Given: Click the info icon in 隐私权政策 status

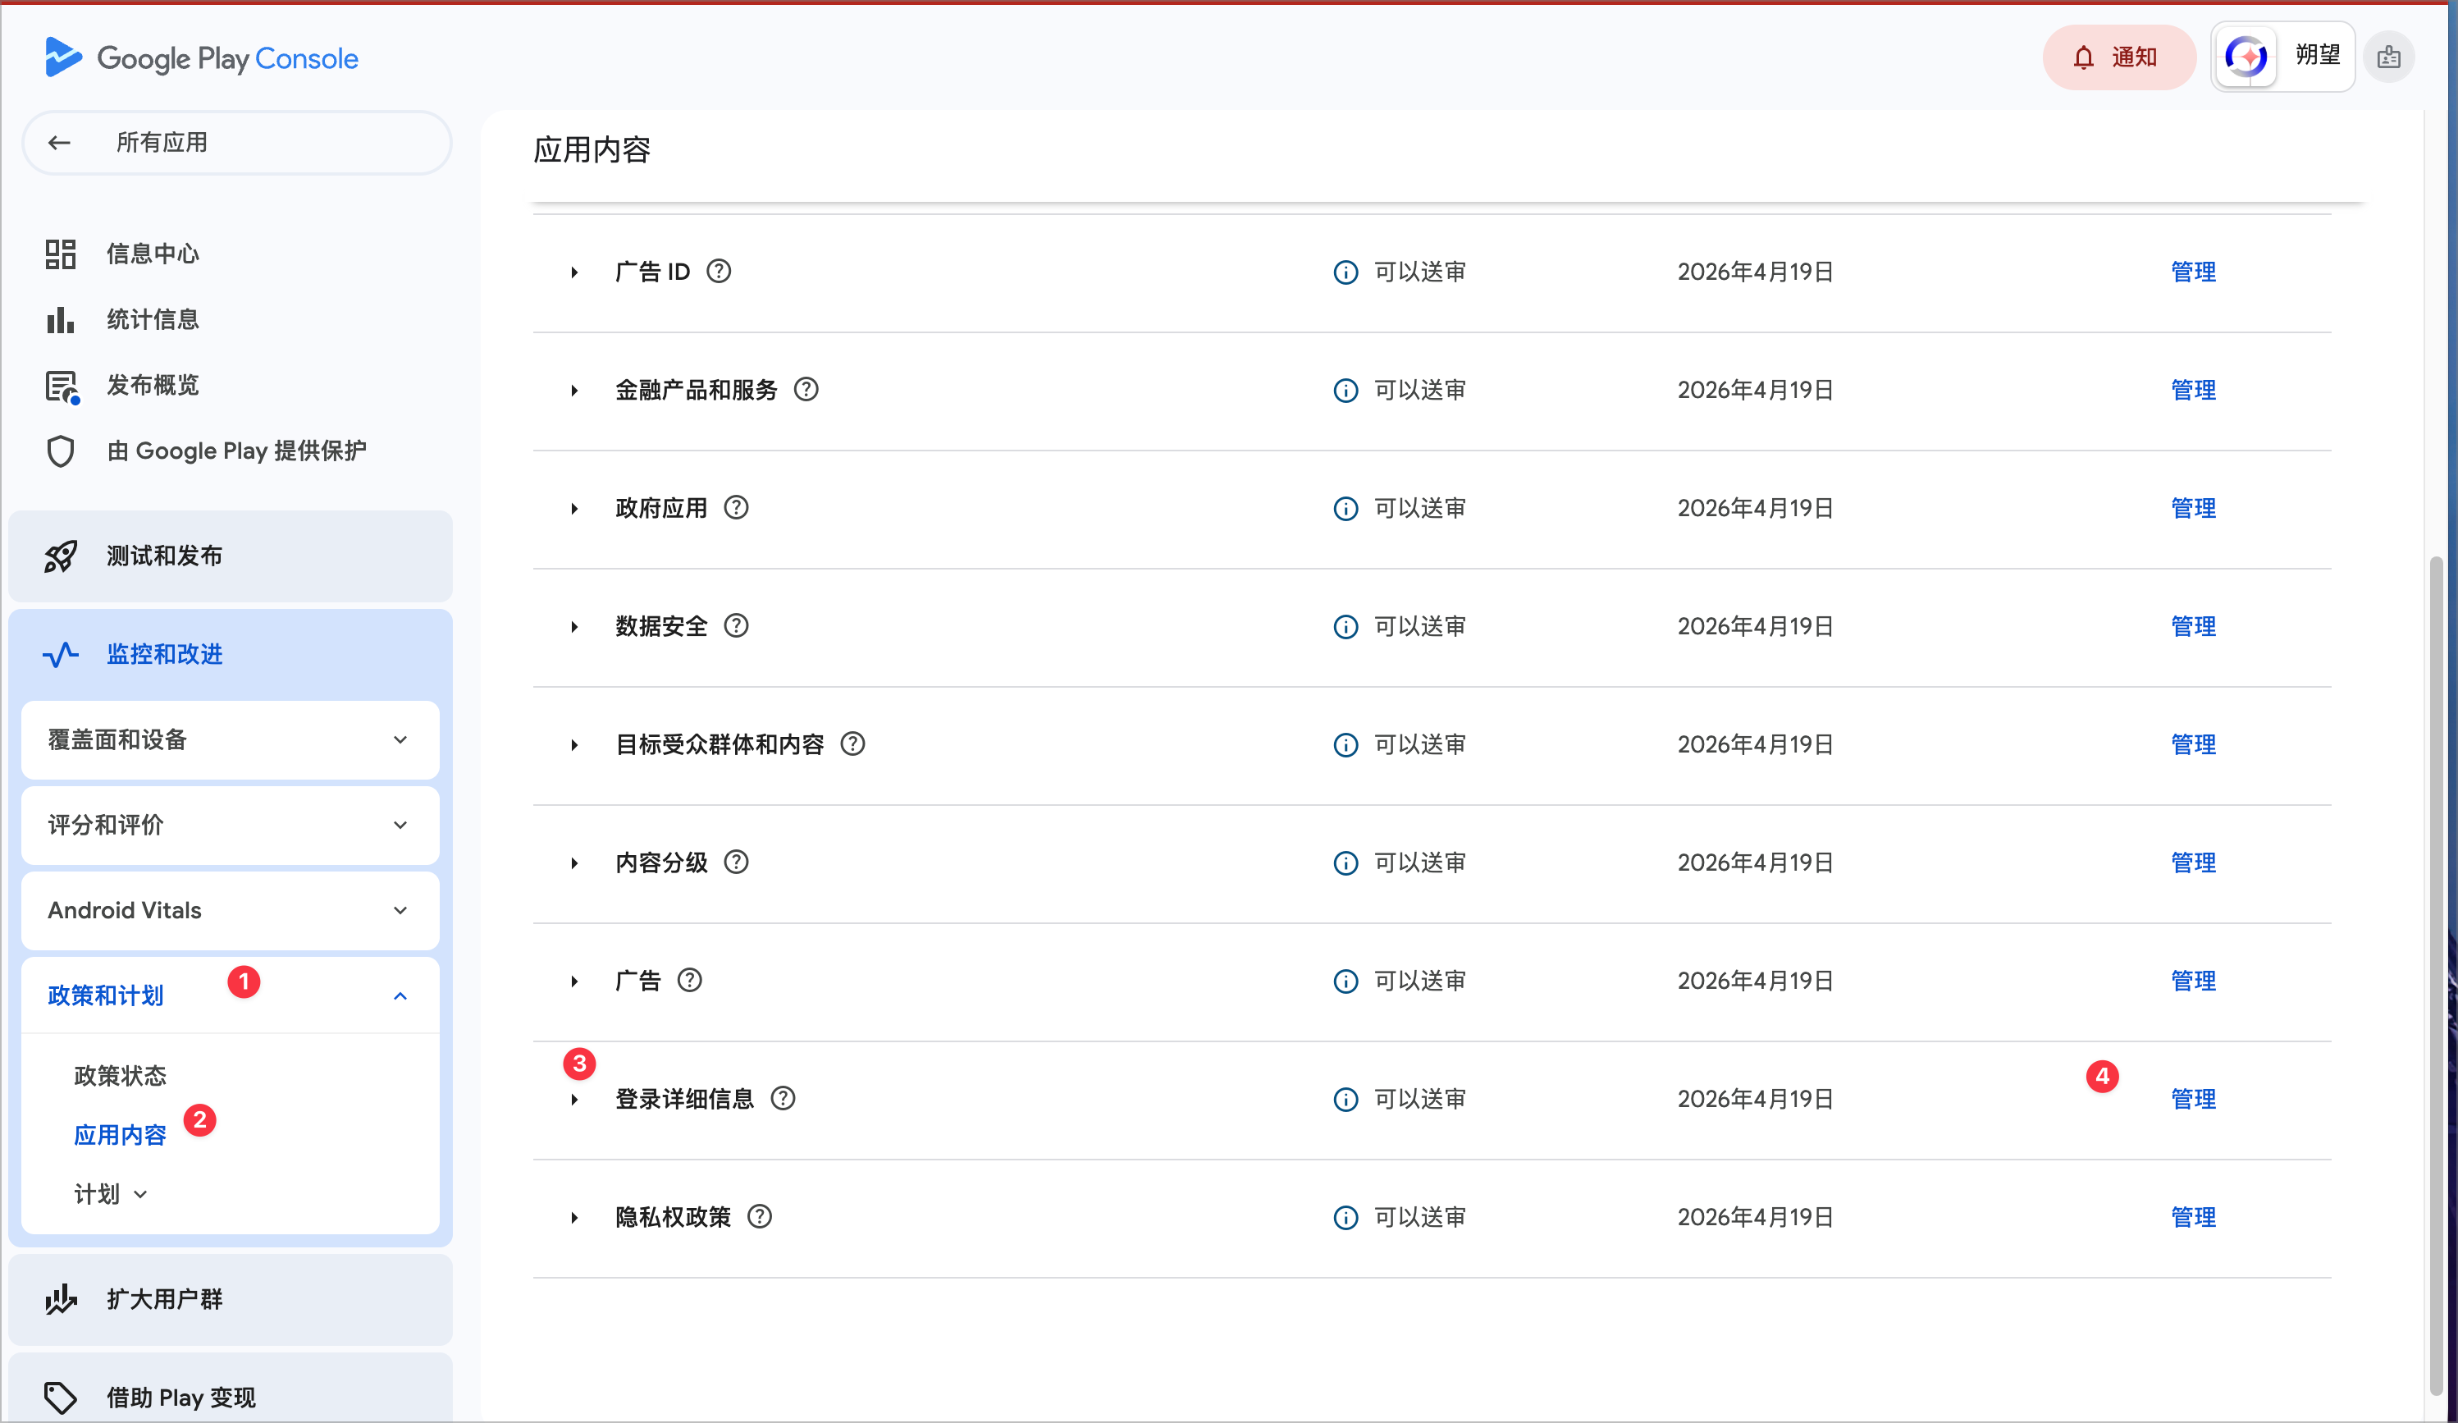Looking at the screenshot, I should coord(1345,1217).
